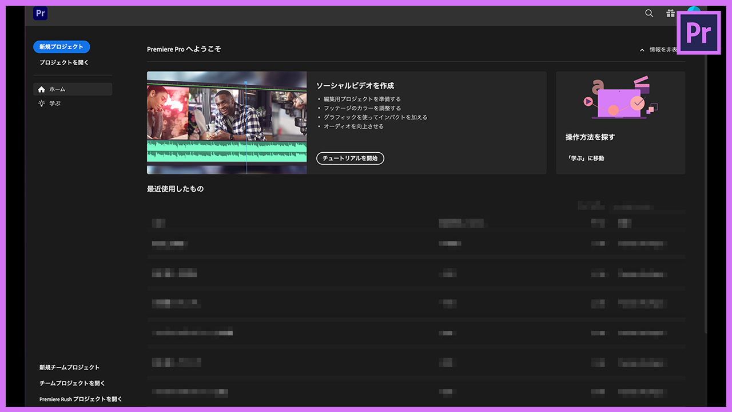The image size is (732, 412).
Task: Collapse welcome section via 情報を非表示 chevron
Action: (x=642, y=50)
